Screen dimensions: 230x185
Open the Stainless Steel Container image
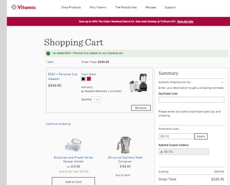click(x=125, y=144)
